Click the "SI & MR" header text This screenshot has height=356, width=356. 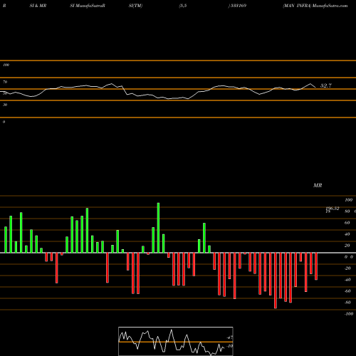click(38, 6)
